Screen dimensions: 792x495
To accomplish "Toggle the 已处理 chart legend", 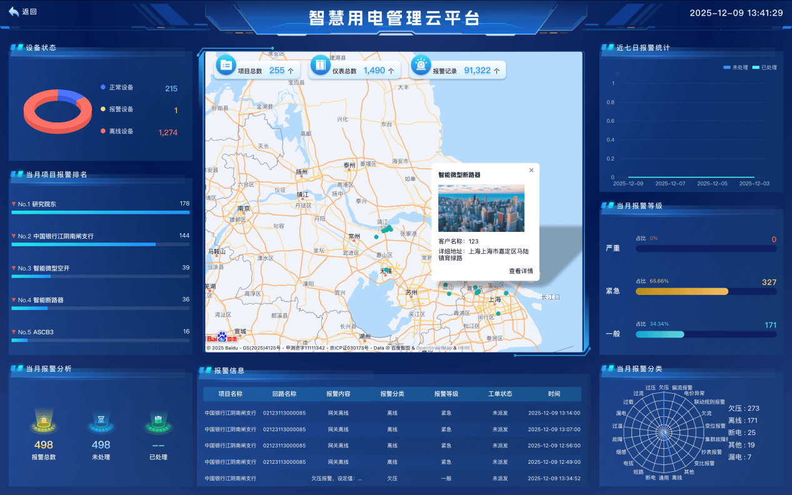I will (x=764, y=67).
